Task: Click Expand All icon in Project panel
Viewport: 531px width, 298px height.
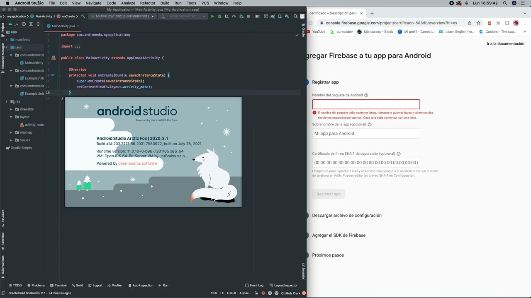Action: [31, 24]
